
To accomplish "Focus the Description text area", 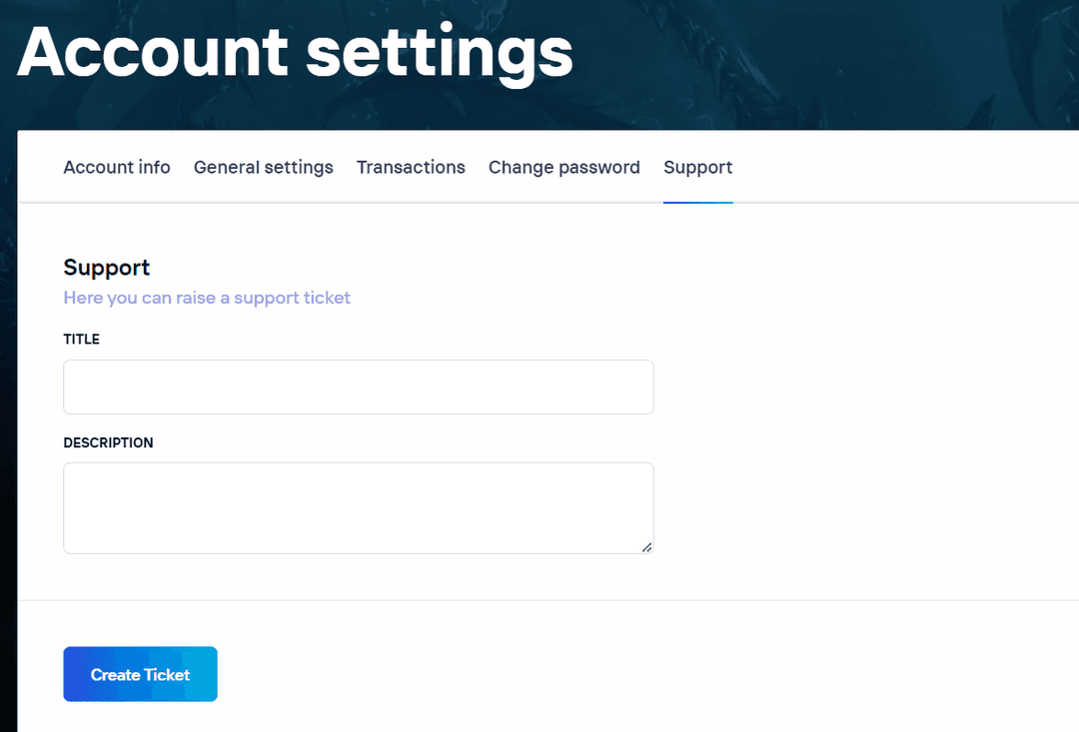I will tap(358, 507).
